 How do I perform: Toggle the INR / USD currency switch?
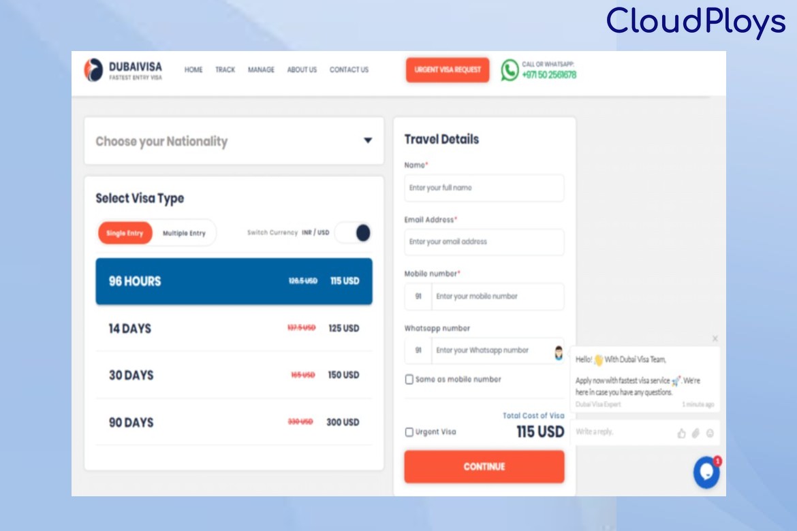pos(354,233)
